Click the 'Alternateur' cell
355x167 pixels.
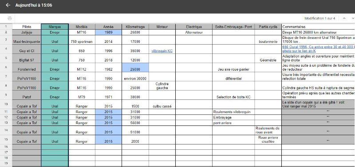(x=194, y=32)
